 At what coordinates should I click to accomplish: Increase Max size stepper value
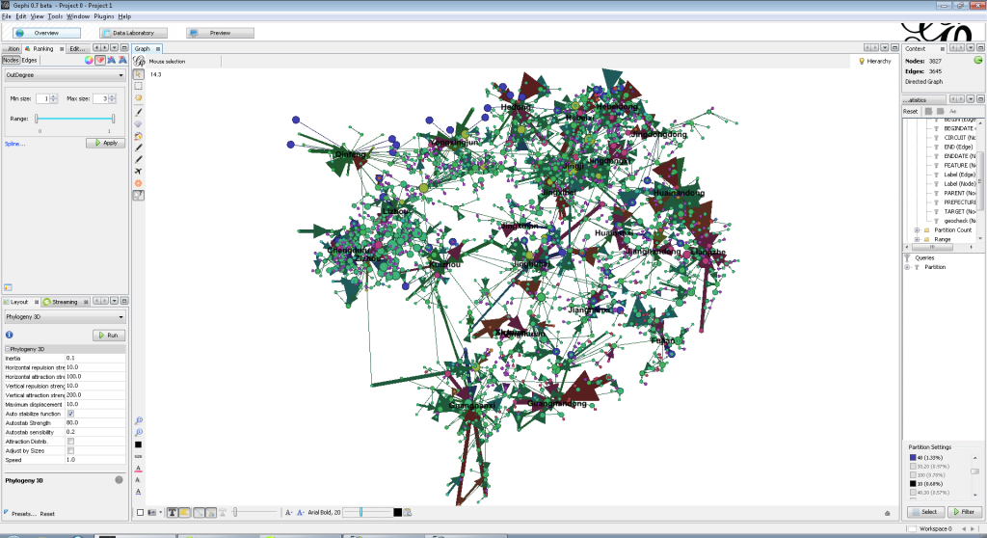112,96
